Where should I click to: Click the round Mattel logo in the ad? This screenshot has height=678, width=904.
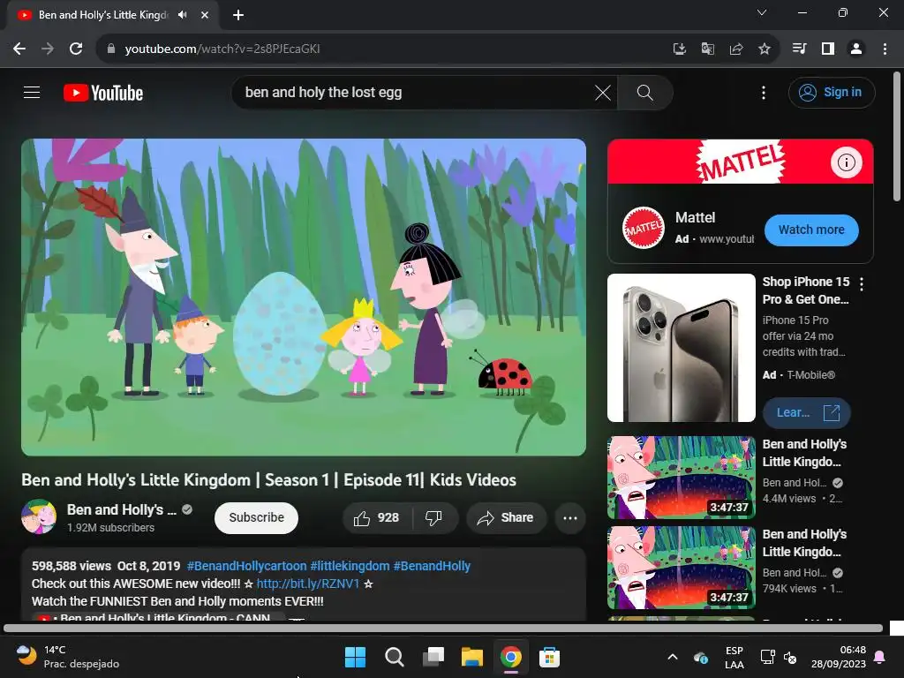tap(644, 228)
